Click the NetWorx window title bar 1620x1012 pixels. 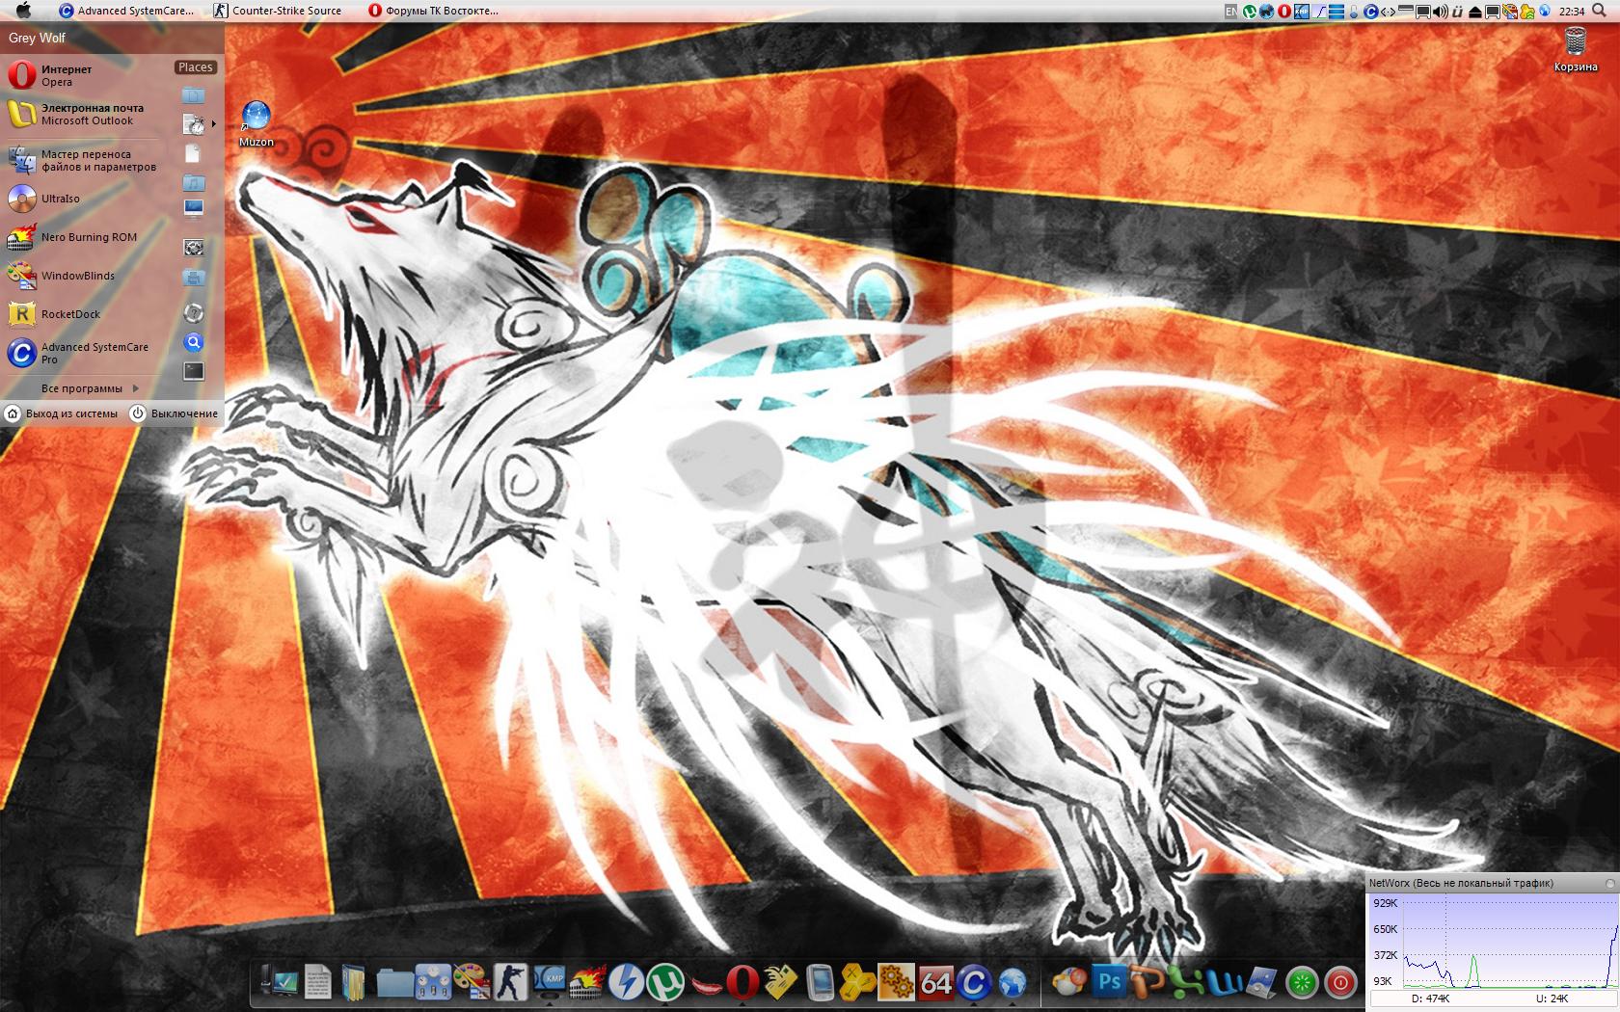(1492, 883)
